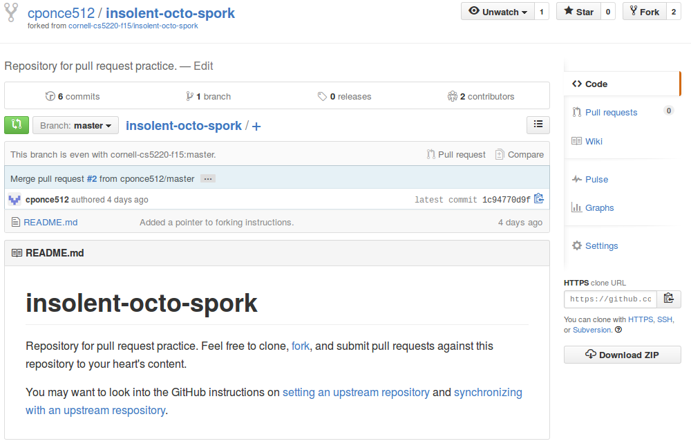
Task: Click the Compare link in branch bar
Action: [520, 154]
